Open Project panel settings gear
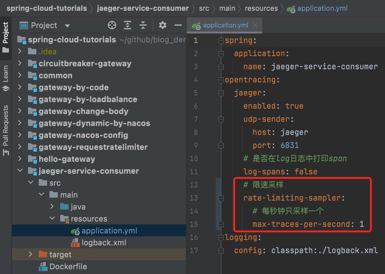Image resolution: width=385 pixels, height=274 pixels. (163, 25)
